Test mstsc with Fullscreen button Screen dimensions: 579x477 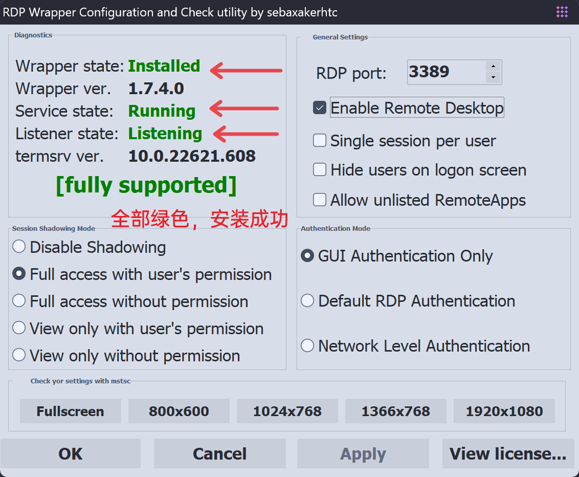pos(71,411)
